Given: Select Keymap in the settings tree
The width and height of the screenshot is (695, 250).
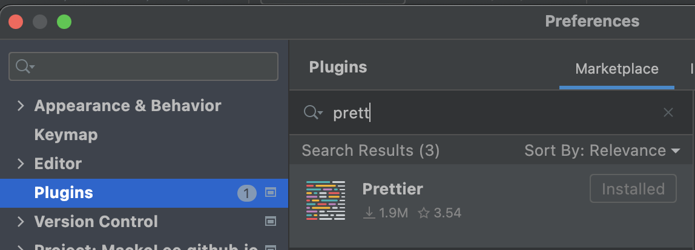Looking at the screenshot, I should click(x=66, y=135).
